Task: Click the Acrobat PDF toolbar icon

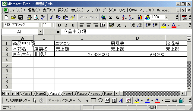Action: pyautogui.click(x=185, y=17)
